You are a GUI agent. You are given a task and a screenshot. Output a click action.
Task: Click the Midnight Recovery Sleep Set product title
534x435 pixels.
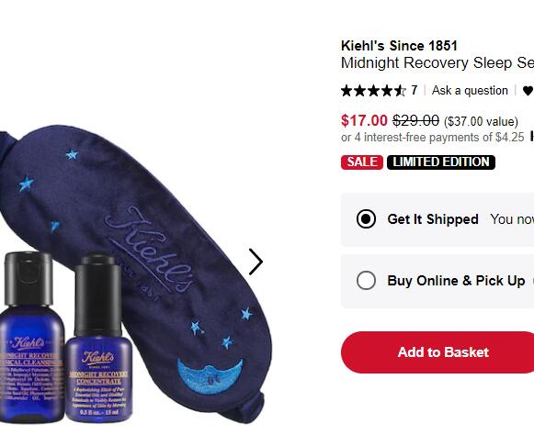click(437, 63)
